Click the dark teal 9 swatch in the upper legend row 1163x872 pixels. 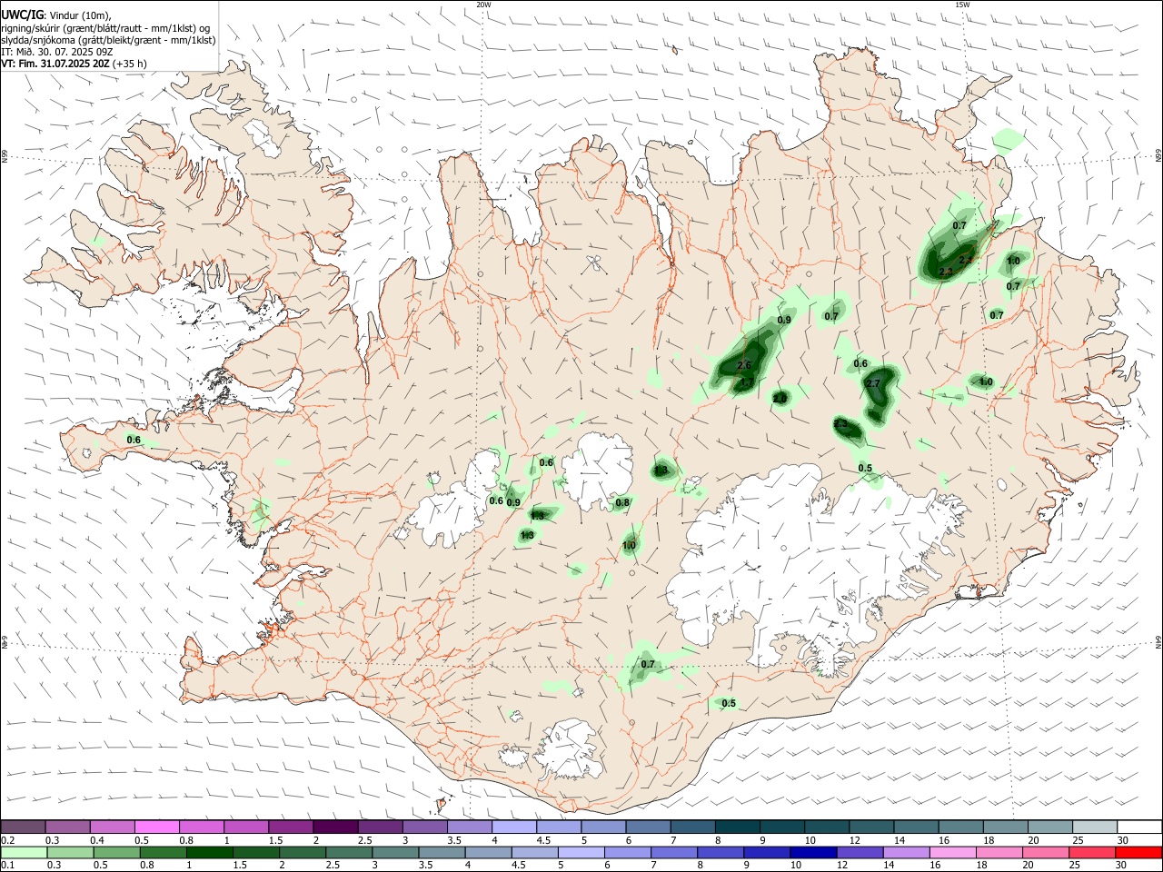781,827
